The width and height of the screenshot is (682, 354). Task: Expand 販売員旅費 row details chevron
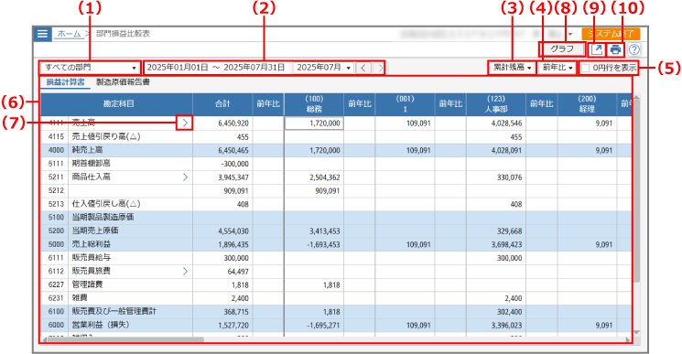[185, 271]
